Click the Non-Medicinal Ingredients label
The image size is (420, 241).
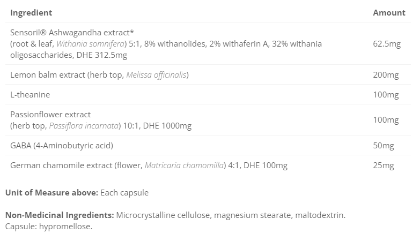[x=60, y=215]
